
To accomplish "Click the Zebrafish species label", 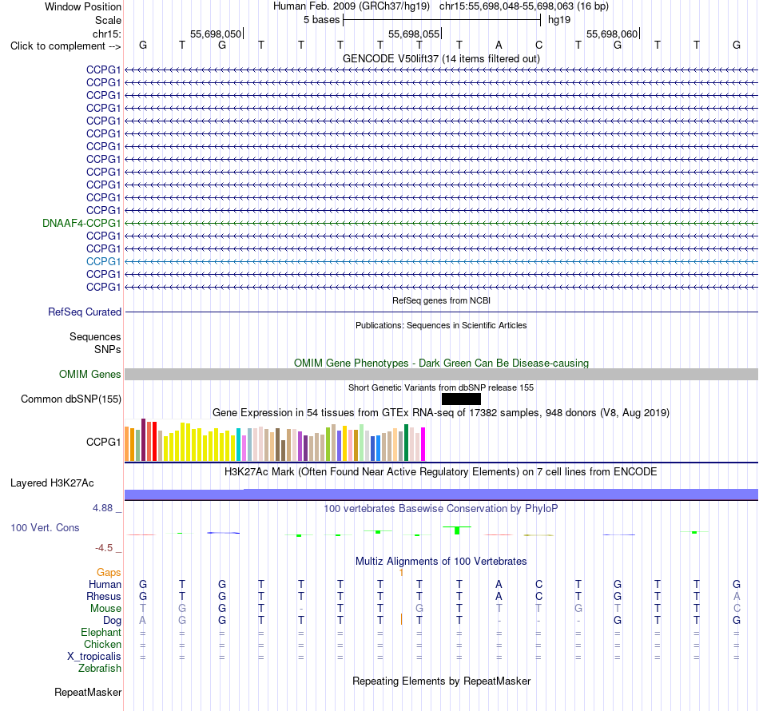I will [100, 668].
